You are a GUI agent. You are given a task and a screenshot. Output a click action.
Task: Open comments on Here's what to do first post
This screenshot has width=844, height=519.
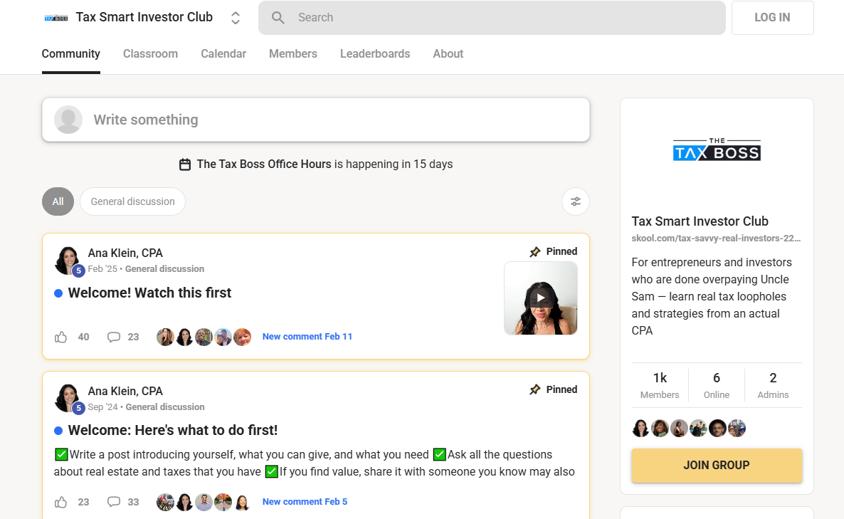pyautogui.click(x=114, y=502)
